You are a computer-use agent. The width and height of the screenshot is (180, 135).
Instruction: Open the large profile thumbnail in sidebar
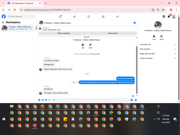pyautogui.click(x=158, y=25)
